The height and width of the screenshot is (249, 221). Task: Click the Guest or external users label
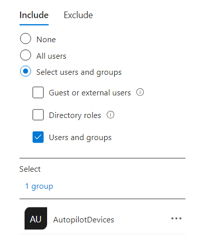tap(90, 93)
